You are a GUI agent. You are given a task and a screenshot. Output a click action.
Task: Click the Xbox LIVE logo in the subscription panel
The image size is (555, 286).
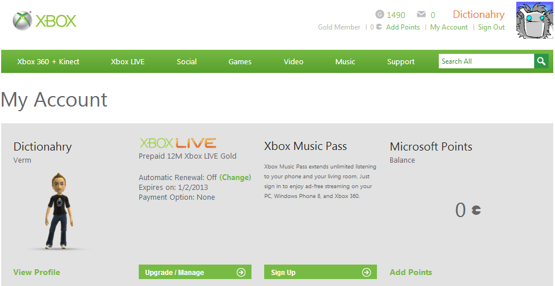pyautogui.click(x=177, y=143)
